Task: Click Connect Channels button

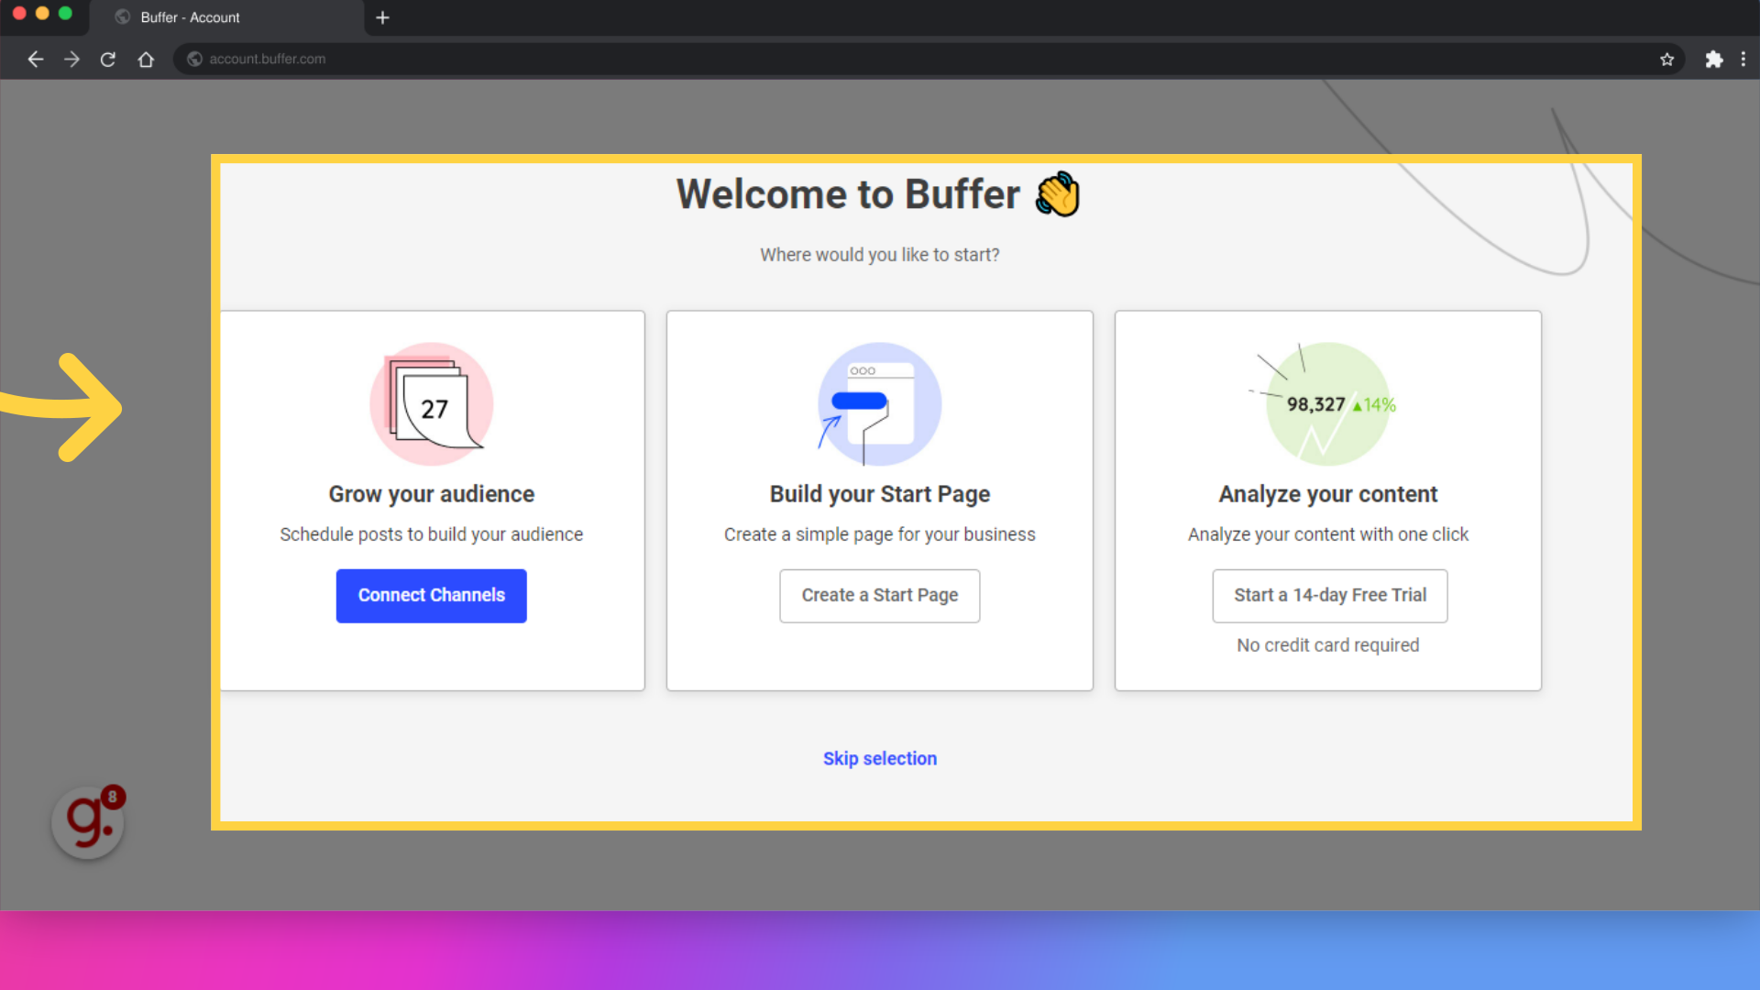Action: [432, 595]
